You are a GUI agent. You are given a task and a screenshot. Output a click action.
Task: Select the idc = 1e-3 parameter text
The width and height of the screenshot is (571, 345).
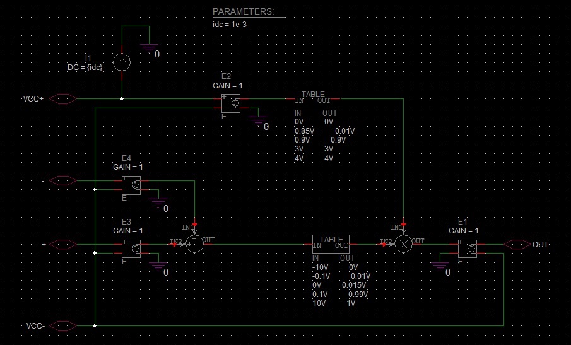coord(230,25)
